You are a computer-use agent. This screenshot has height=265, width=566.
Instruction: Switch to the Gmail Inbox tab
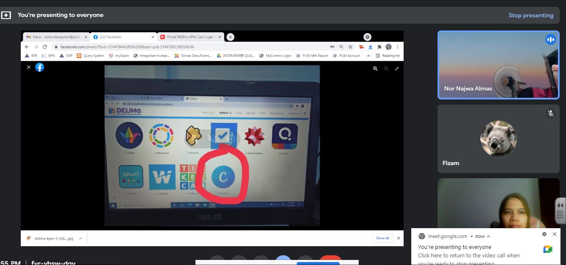point(55,37)
